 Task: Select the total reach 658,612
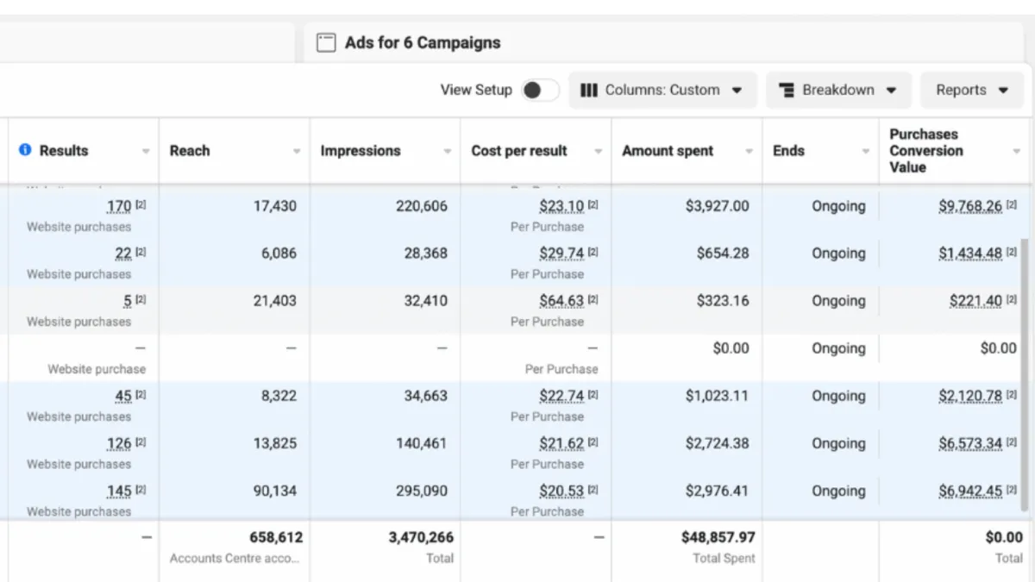[x=276, y=537]
